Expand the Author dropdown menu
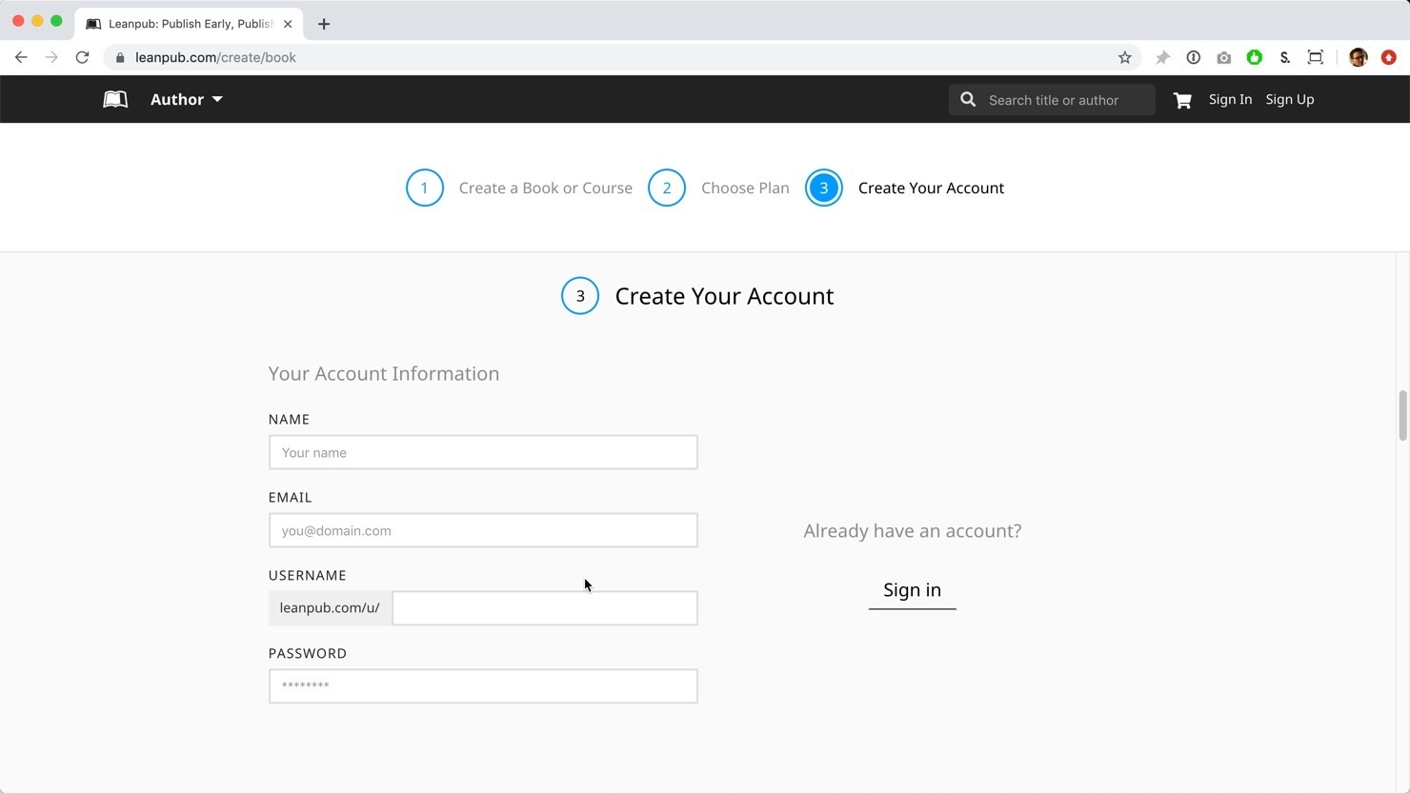 [187, 99]
